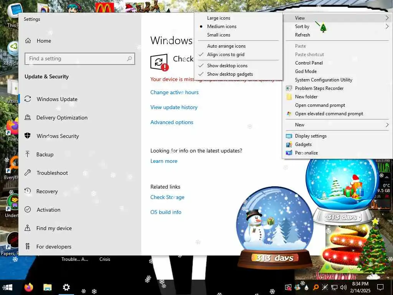Open the notification center icon
The width and height of the screenshot is (393, 295).
click(380, 287)
